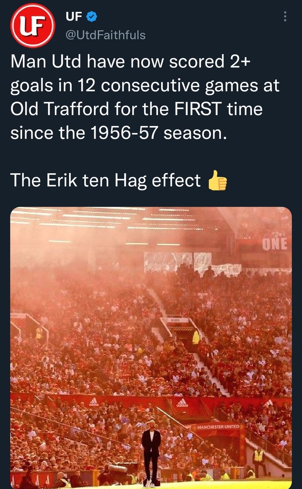Click the yellow-jacketed steward on the stairs
Screen dimensions: 302x489
point(196,337)
